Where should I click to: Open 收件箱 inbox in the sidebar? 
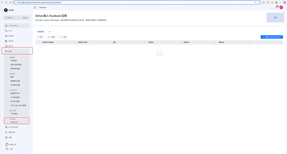[x=16, y=36]
